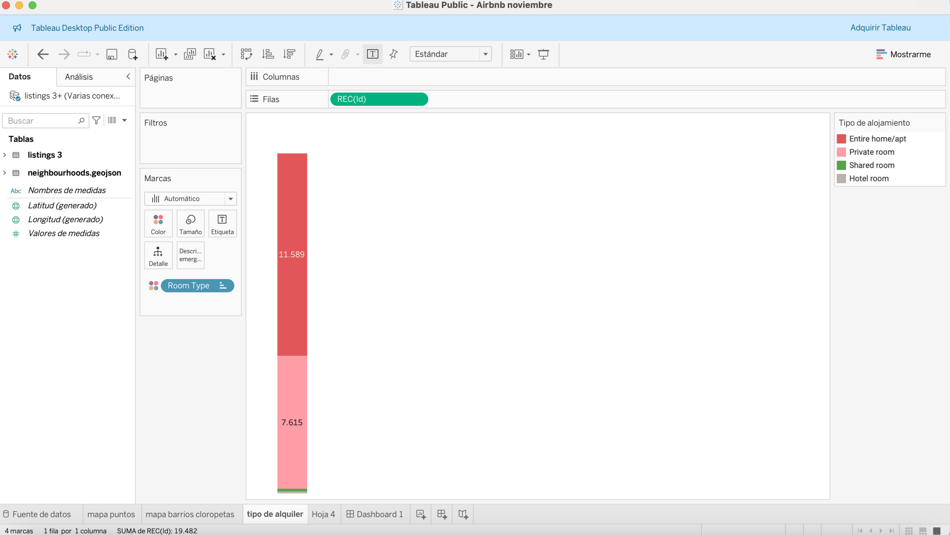Click the Save workbook icon
950x535 pixels.
pos(112,54)
